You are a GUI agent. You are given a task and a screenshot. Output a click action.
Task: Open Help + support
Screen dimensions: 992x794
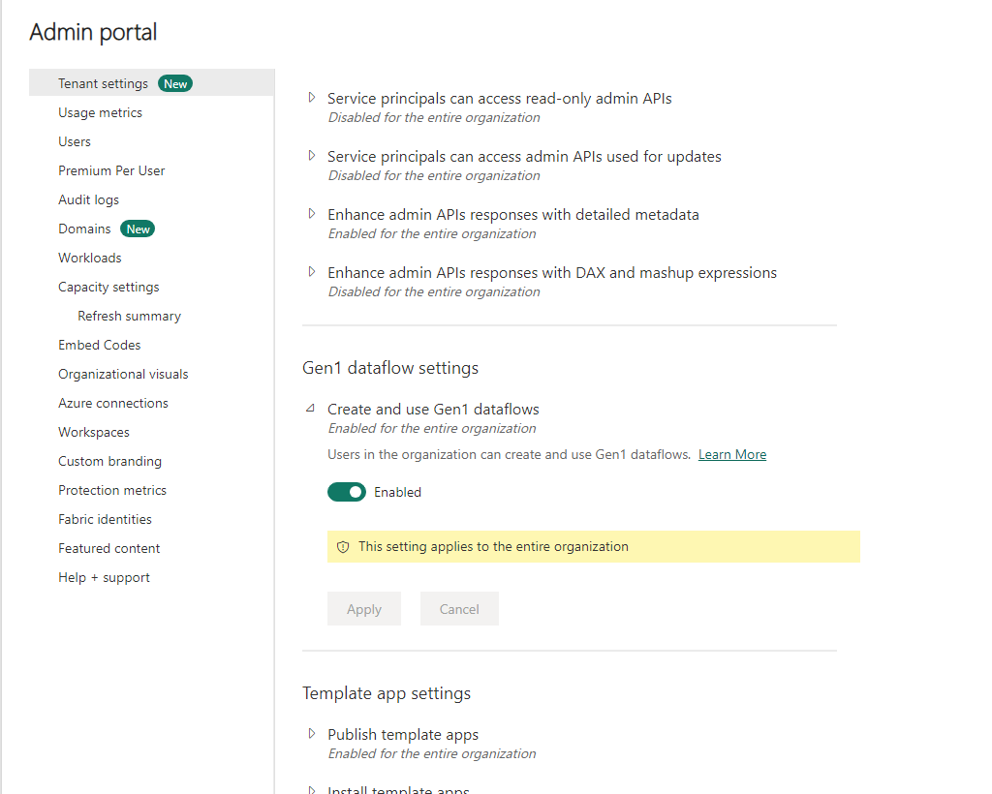(104, 578)
